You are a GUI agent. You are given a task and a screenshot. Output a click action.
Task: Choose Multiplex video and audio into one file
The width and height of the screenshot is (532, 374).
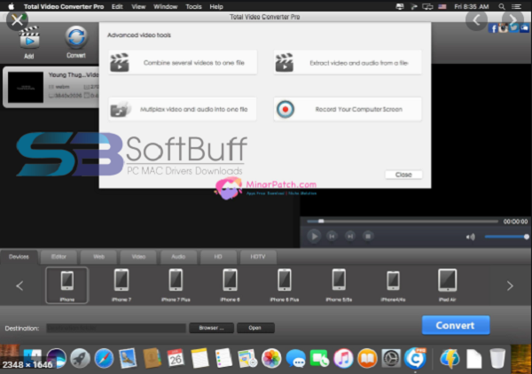click(x=183, y=109)
